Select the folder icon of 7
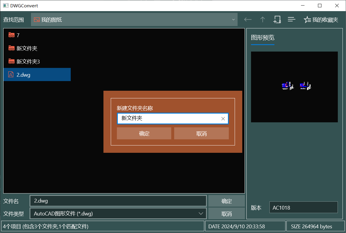 pos(11,35)
